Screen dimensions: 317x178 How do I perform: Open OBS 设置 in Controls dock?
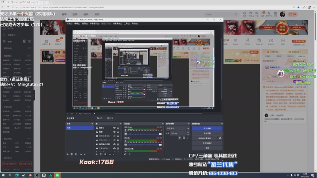pos(207,148)
